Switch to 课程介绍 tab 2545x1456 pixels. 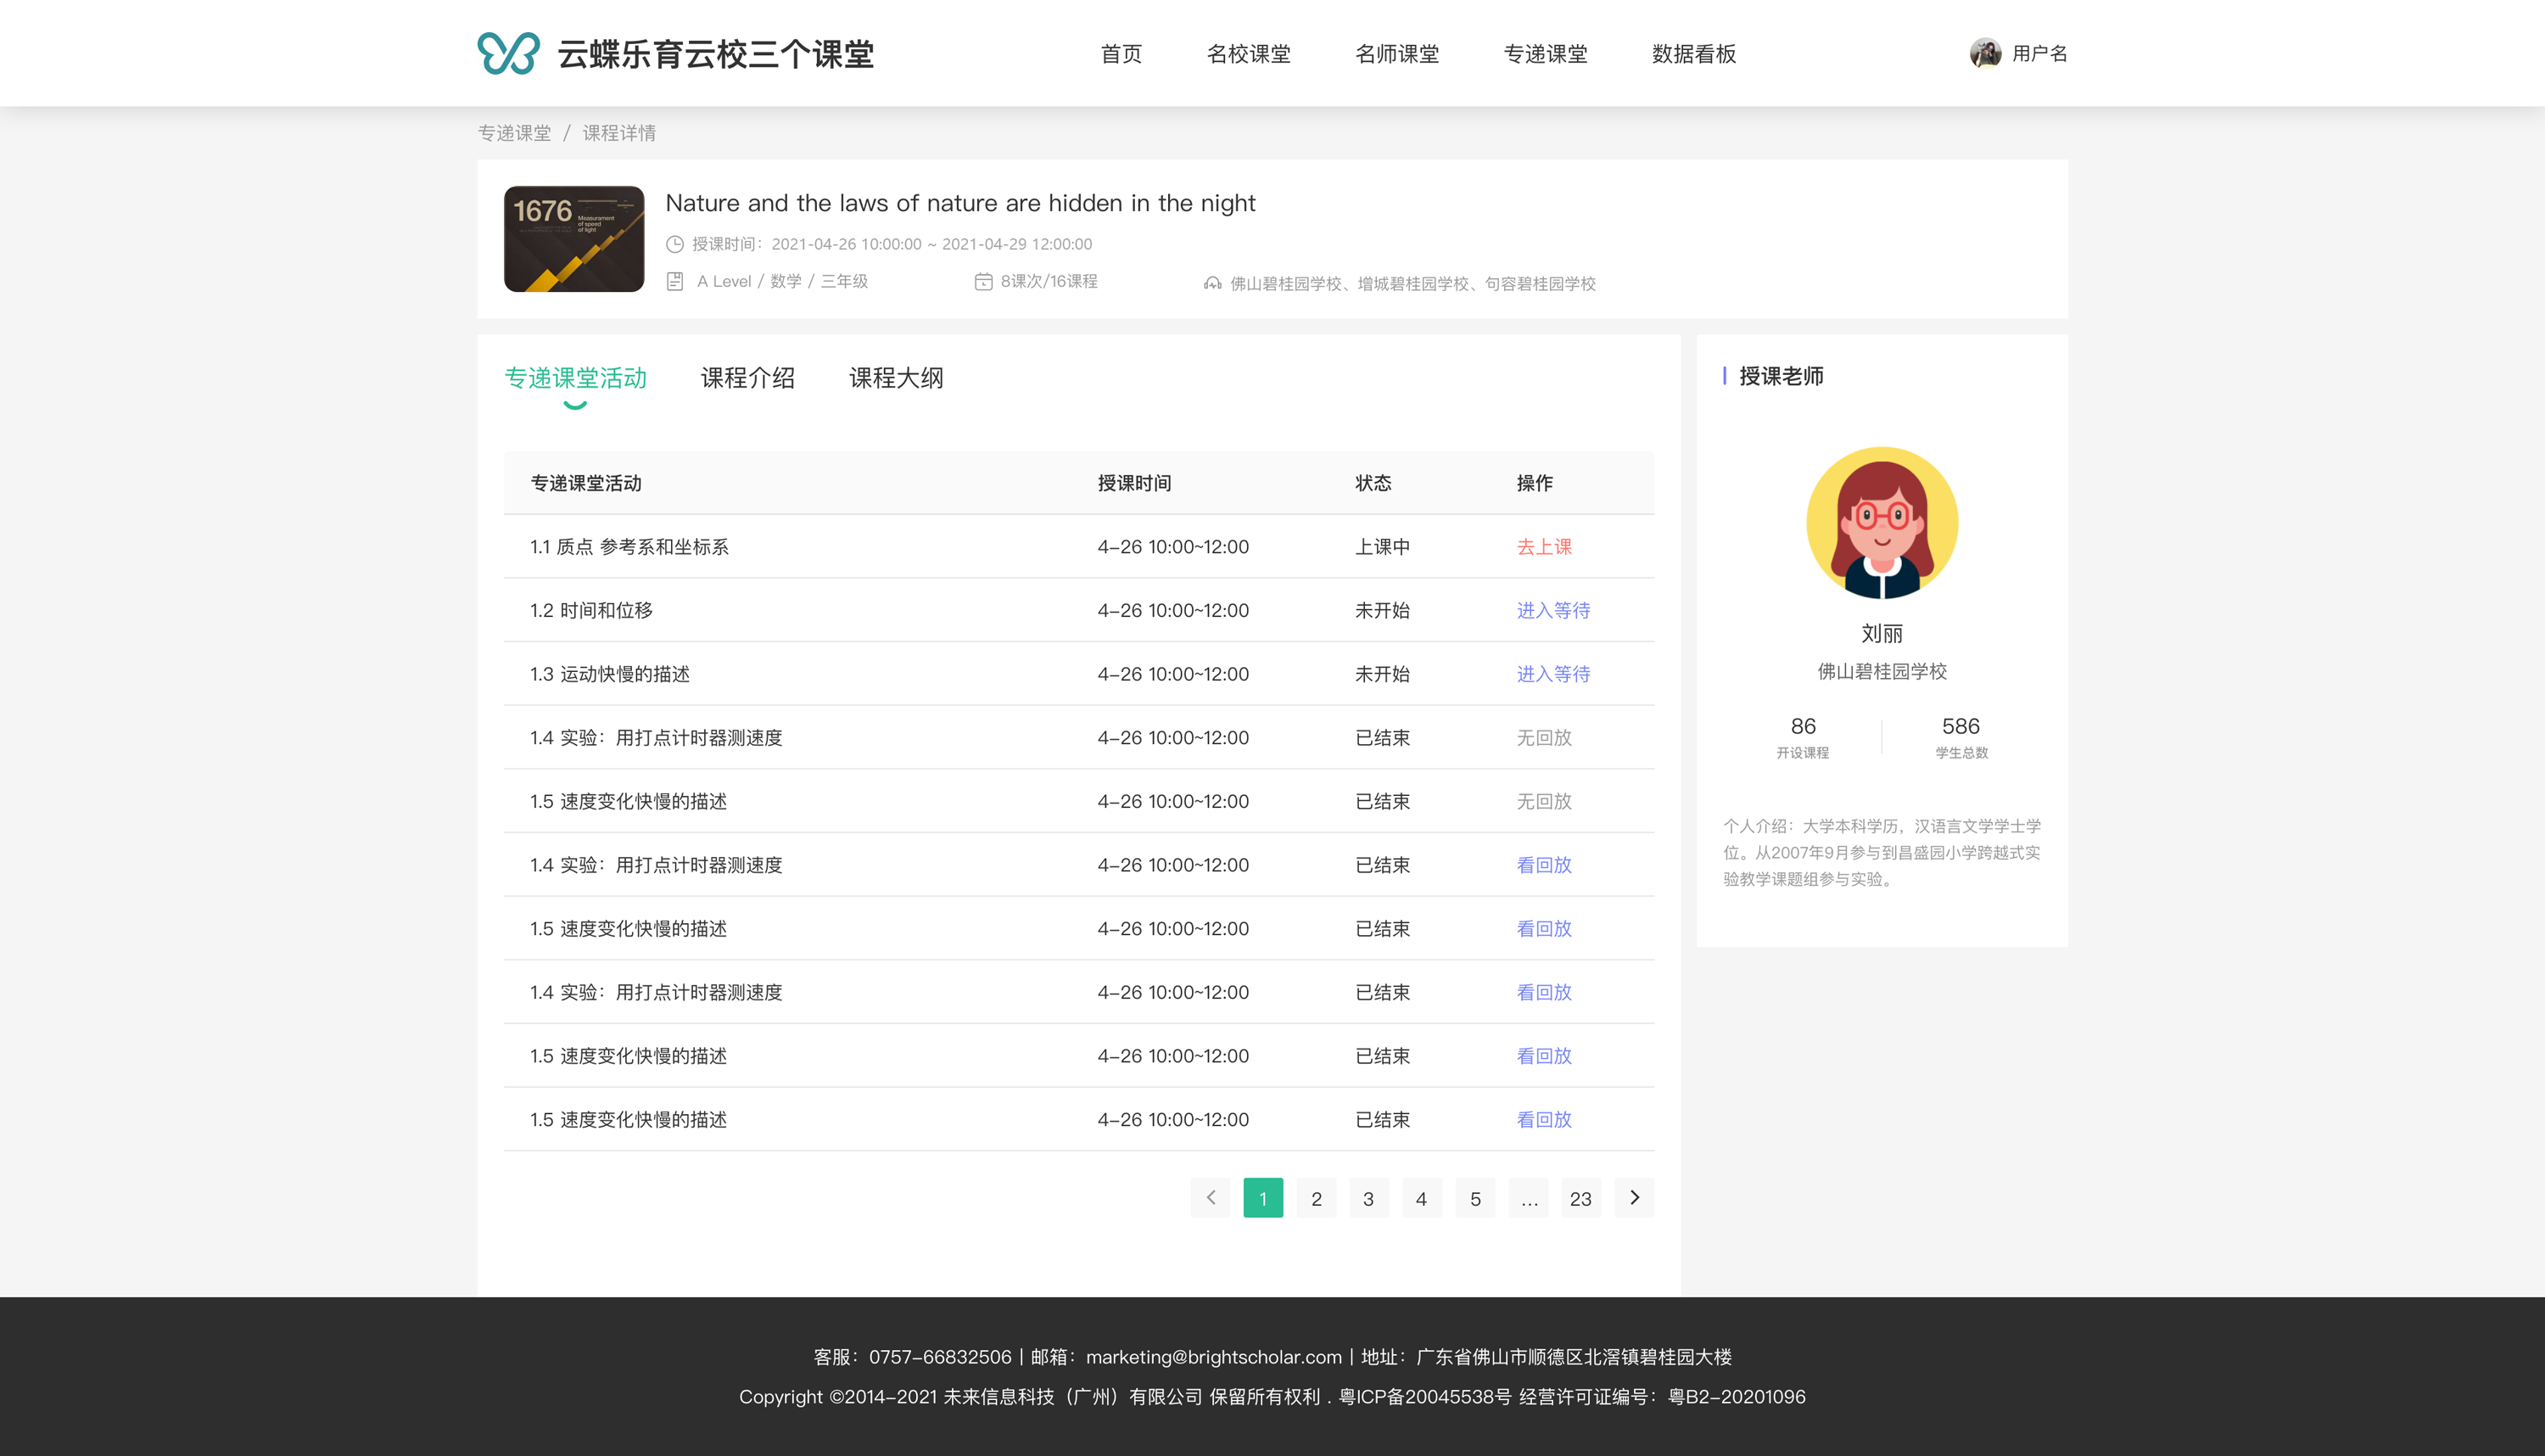[x=747, y=378]
